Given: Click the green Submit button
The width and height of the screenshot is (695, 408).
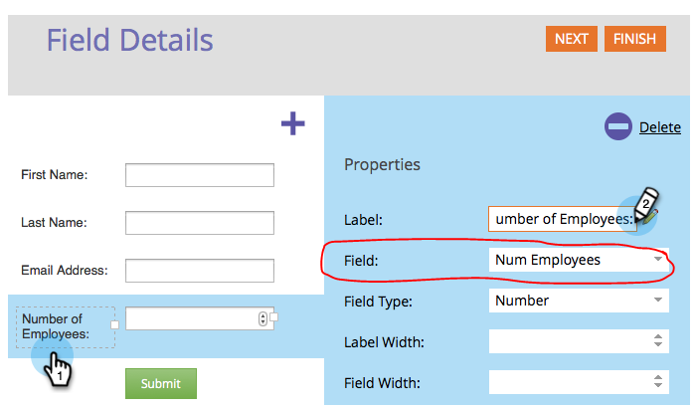Looking at the screenshot, I should pos(161,383).
